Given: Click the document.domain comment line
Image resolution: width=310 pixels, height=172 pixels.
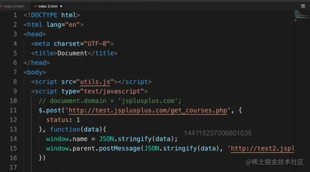Looking at the screenshot, I should 110,101.
